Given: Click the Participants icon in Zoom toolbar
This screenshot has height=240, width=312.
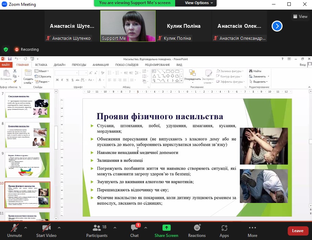Looking at the screenshot, I should point(97,228).
